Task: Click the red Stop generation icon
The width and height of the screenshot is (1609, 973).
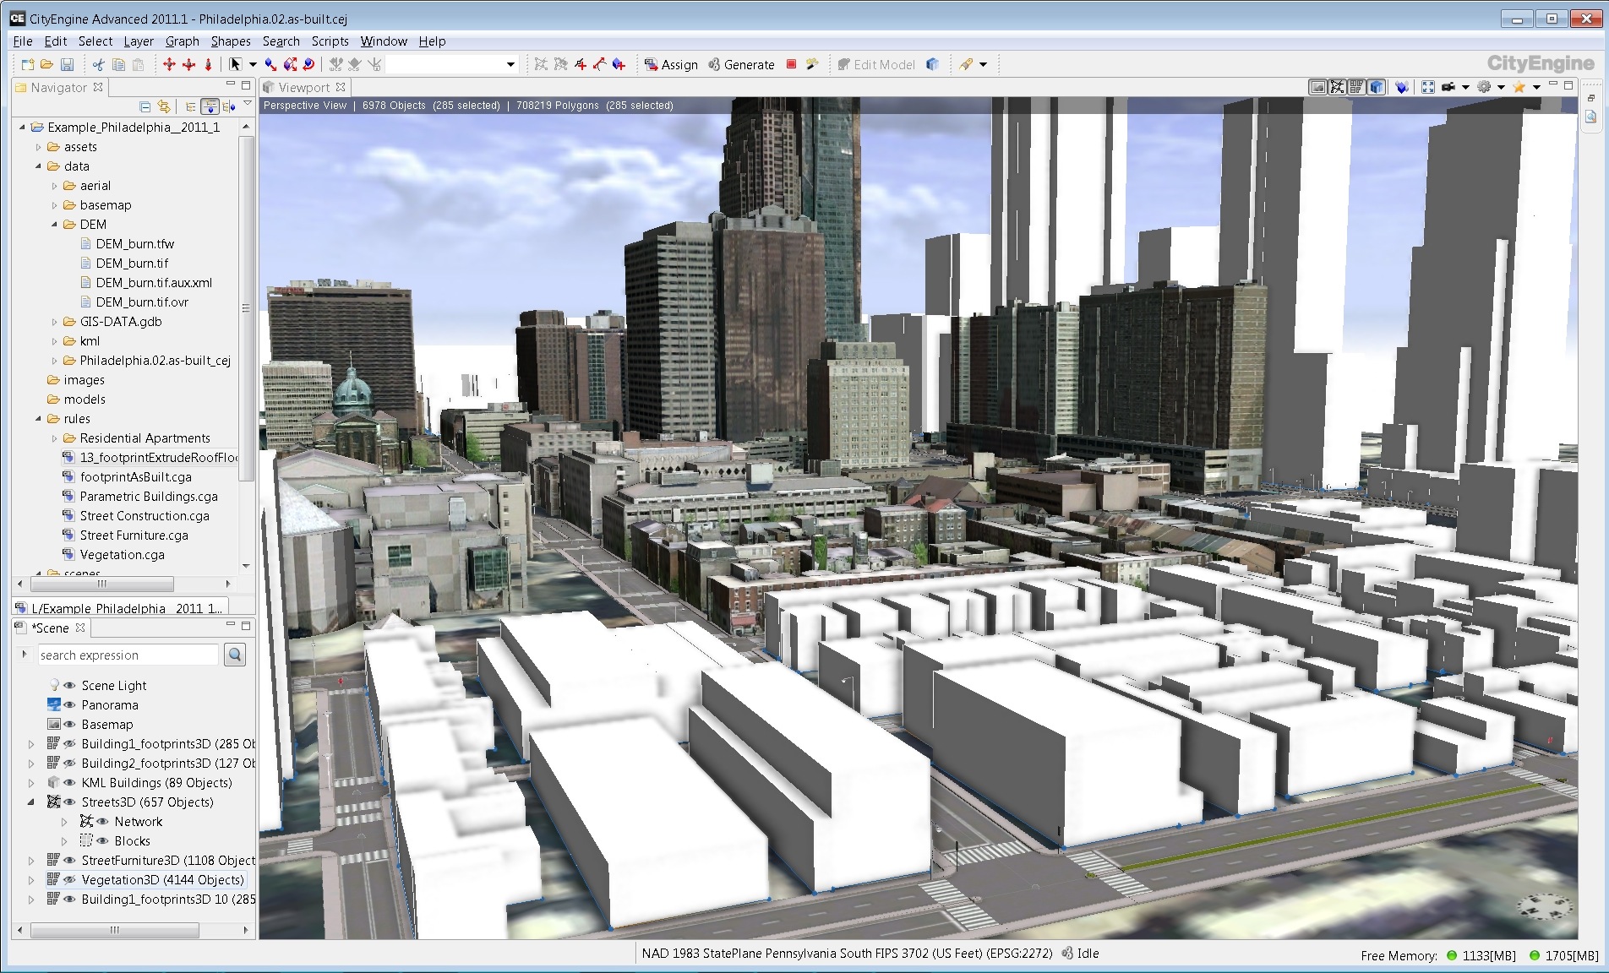Action: pos(792,64)
